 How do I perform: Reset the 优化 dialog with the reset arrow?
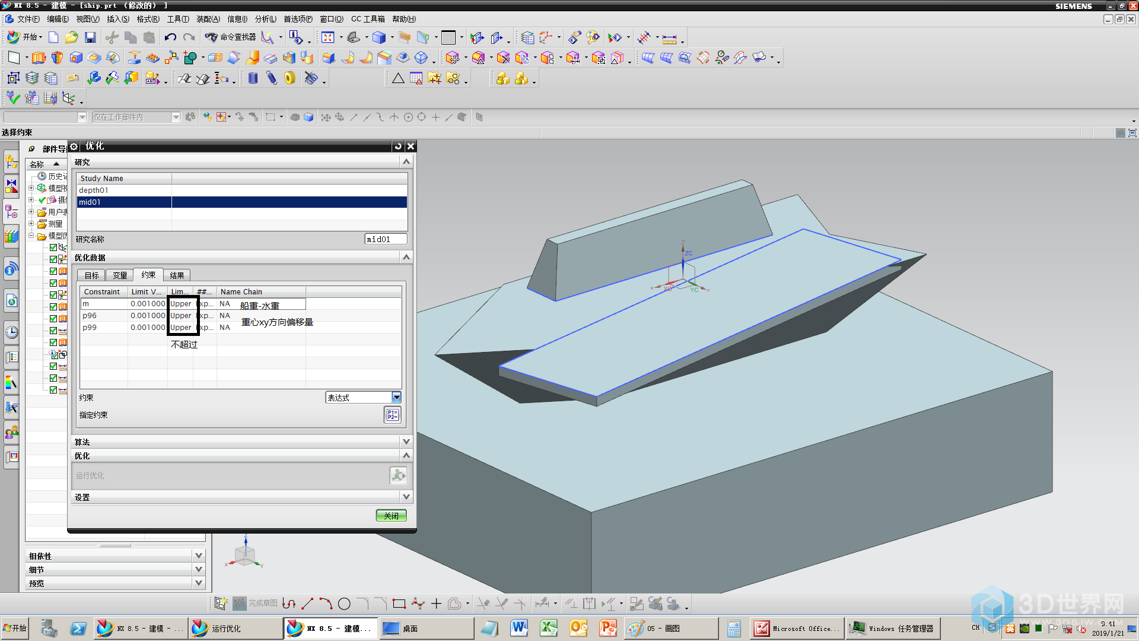click(397, 146)
